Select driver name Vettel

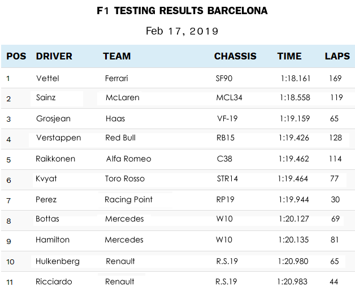pyautogui.click(x=47, y=78)
